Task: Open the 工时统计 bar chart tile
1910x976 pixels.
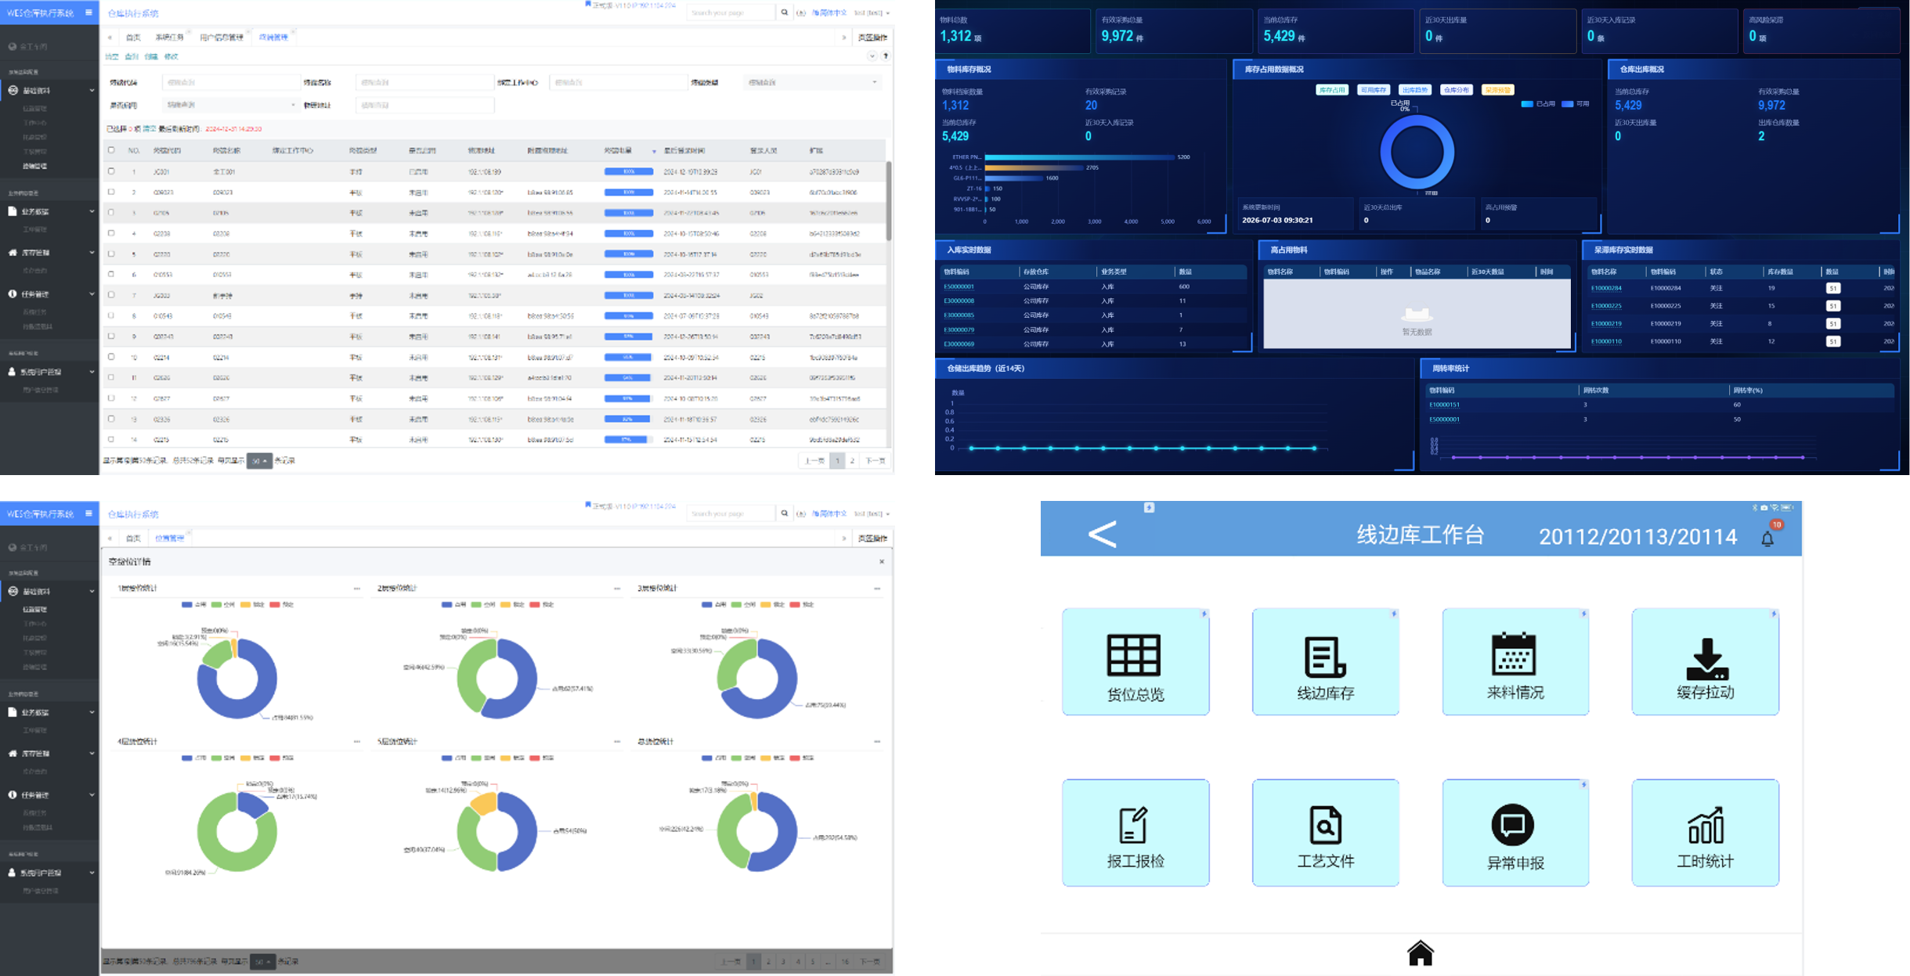Action: [x=1705, y=832]
